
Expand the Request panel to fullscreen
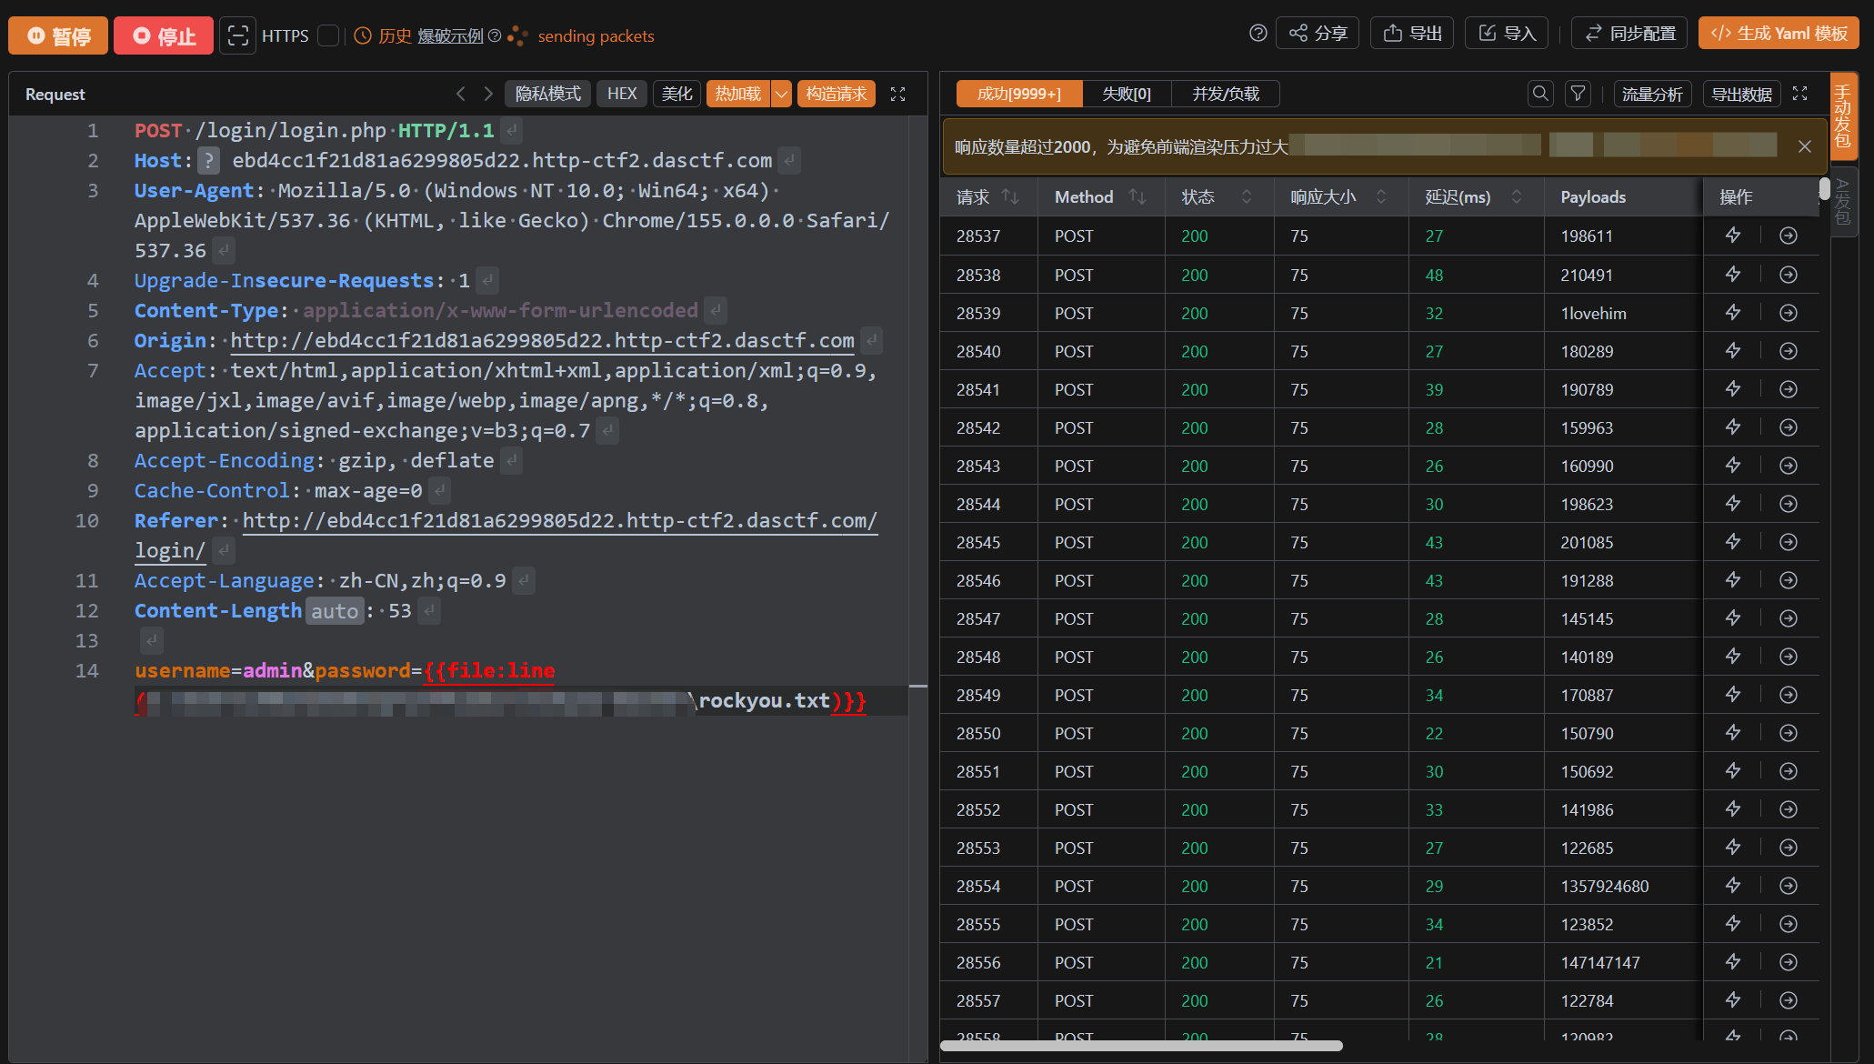[897, 94]
